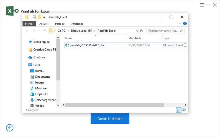Click the properties icon in quick access toolbar
The height and width of the screenshot is (137, 220).
coord(34,17)
